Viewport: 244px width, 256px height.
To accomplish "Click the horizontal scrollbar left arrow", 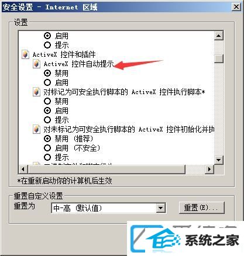I will pyautogui.click(x=23, y=169).
